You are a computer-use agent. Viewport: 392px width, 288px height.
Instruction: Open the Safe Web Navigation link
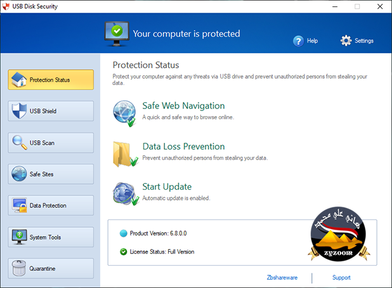click(x=183, y=106)
